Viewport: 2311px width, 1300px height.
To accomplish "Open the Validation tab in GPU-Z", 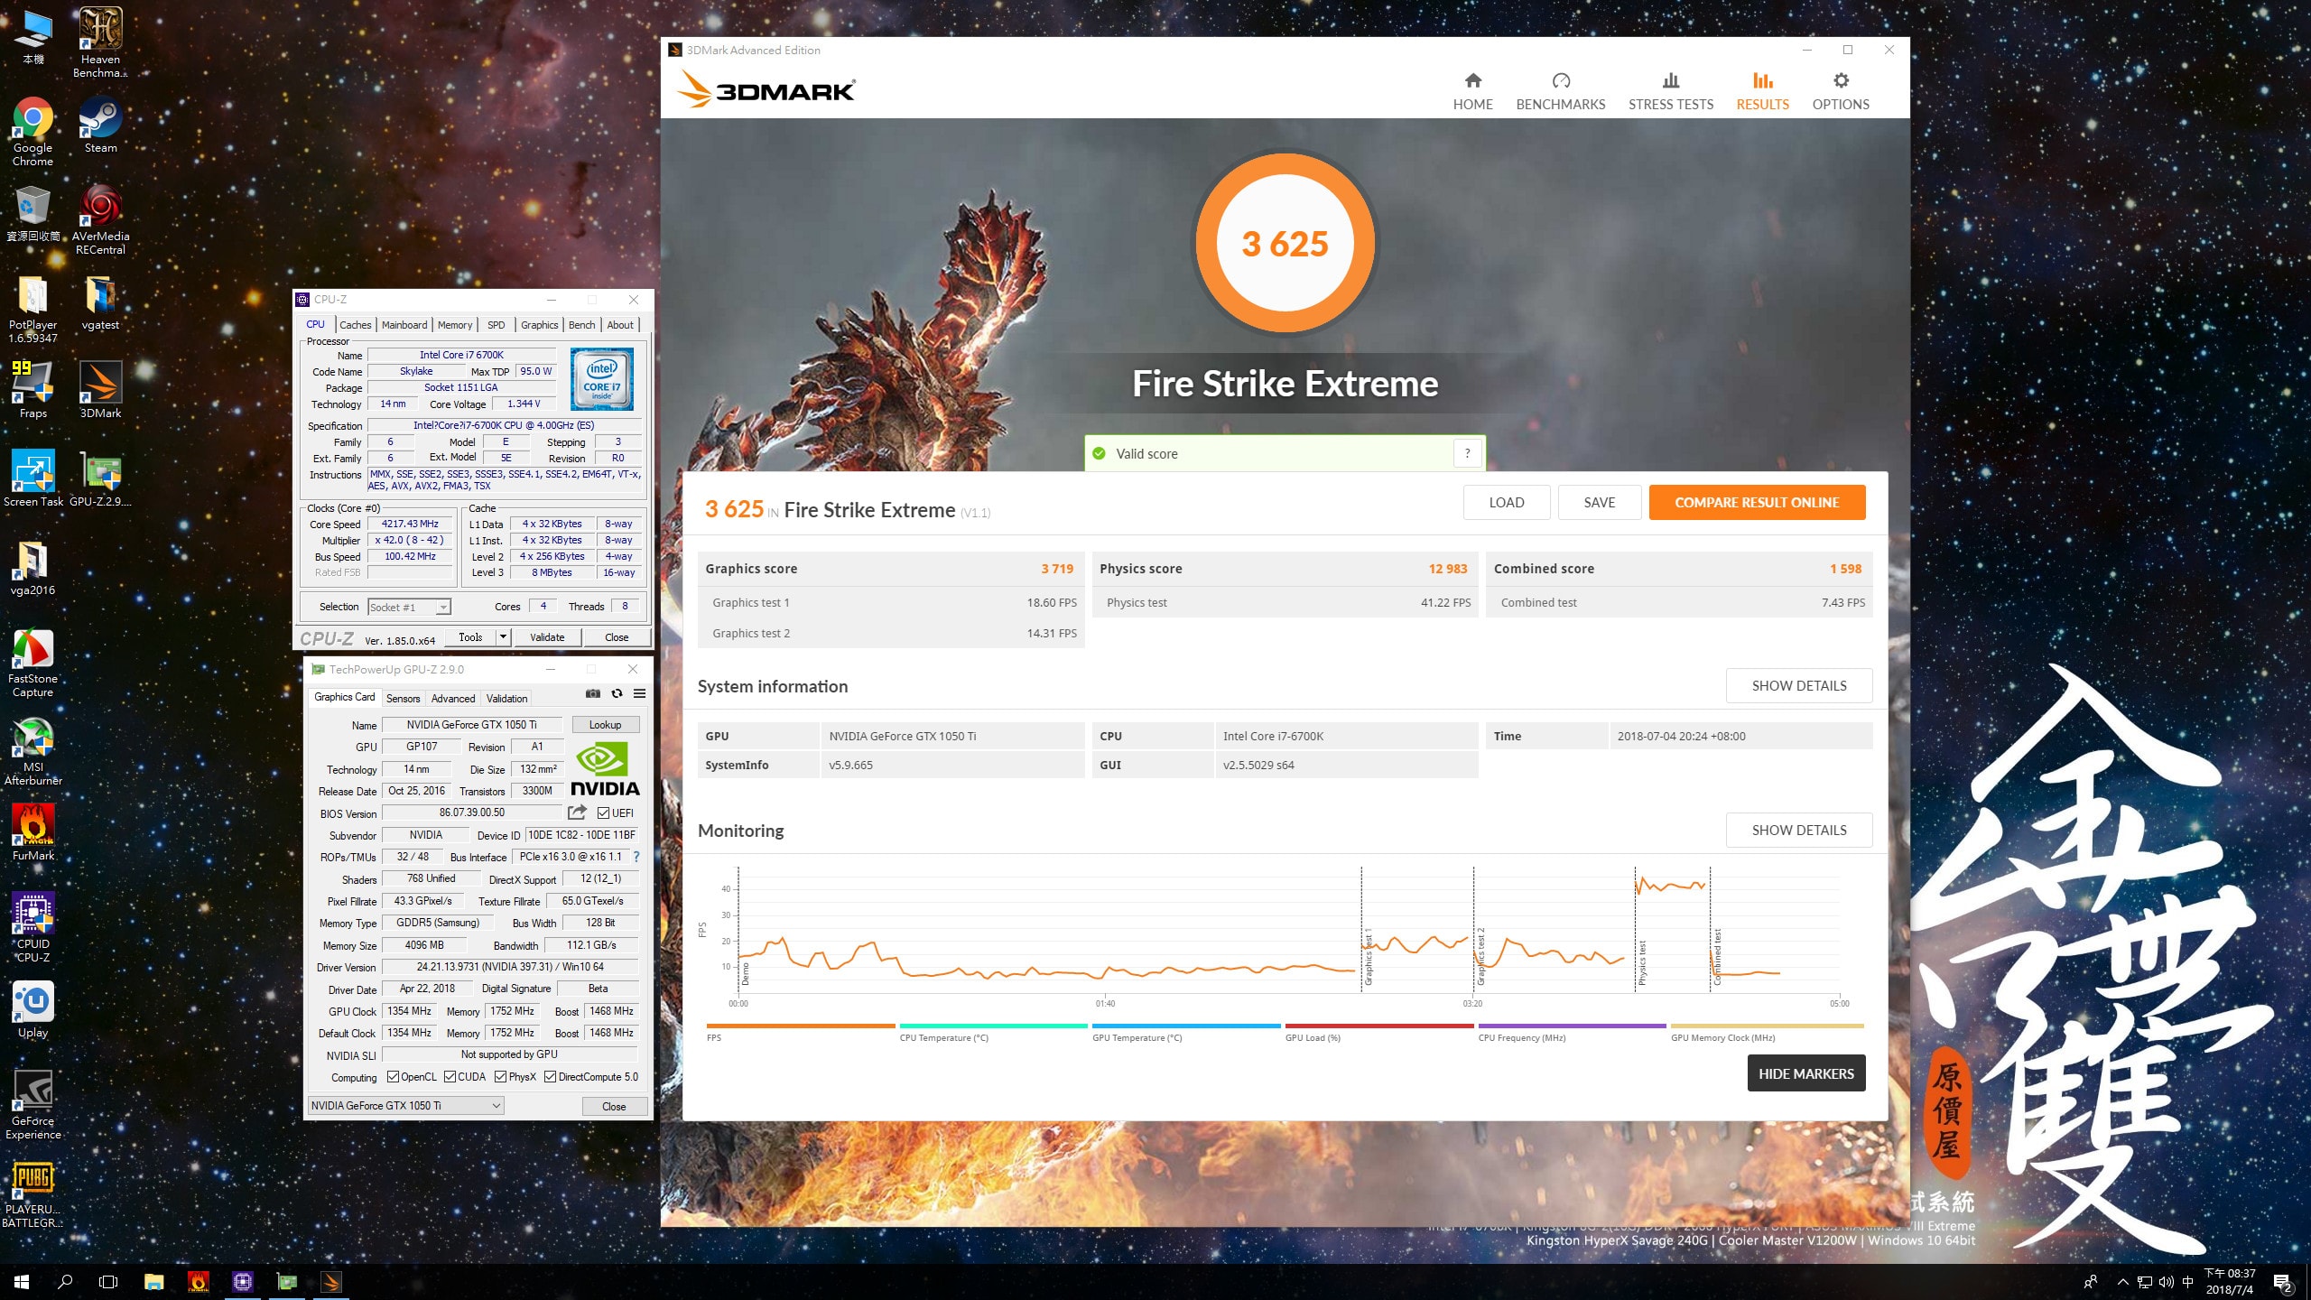I will point(506,698).
